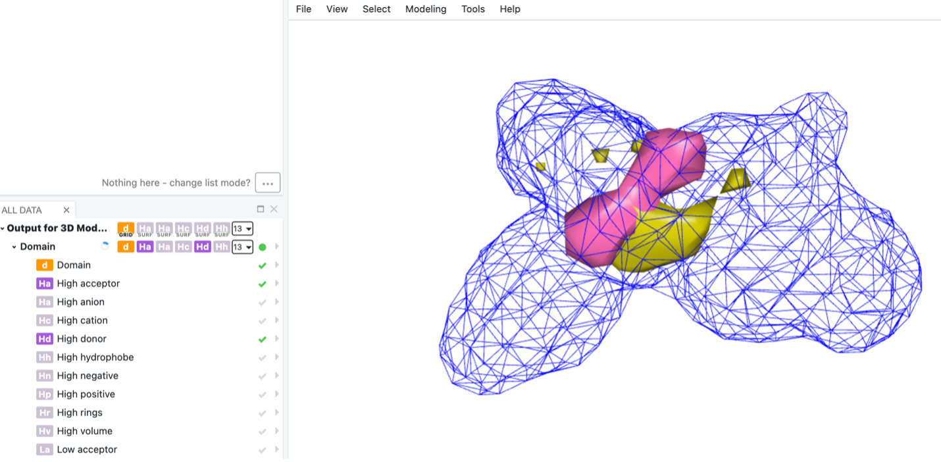The width and height of the screenshot is (941, 462).
Task: Open the Modeling menu
Action: tap(425, 9)
